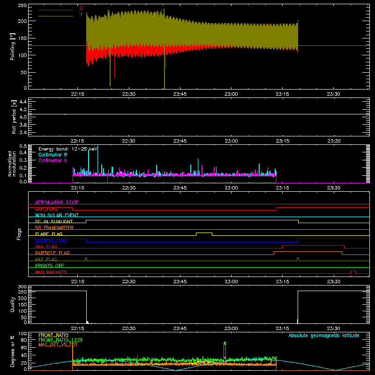Click the '300' value on Quality axis
The height and width of the screenshot is (375, 375).
[22, 287]
